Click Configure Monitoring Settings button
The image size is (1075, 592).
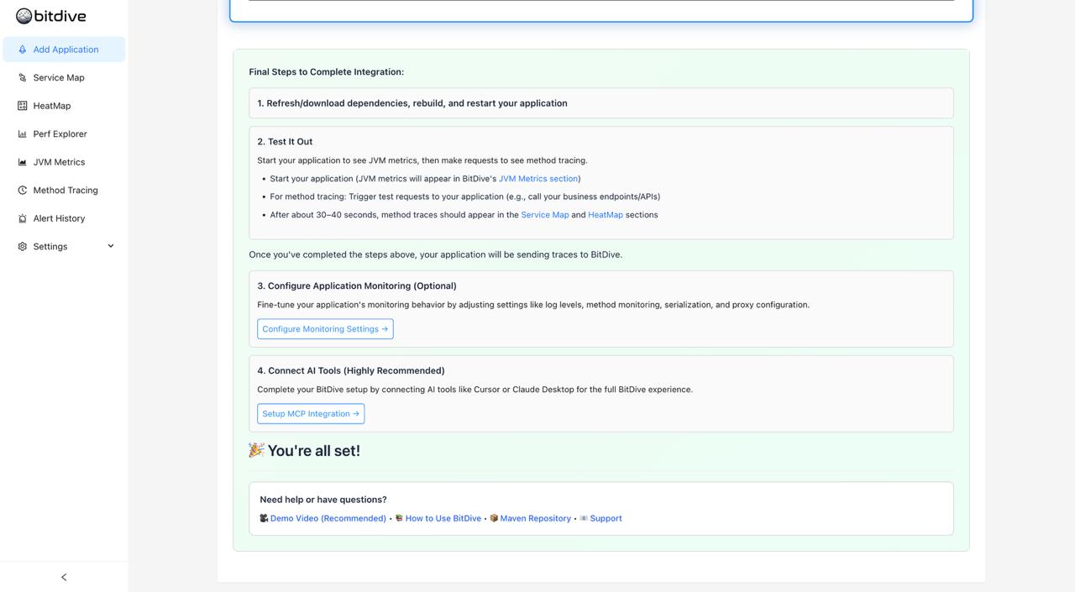click(x=325, y=329)
